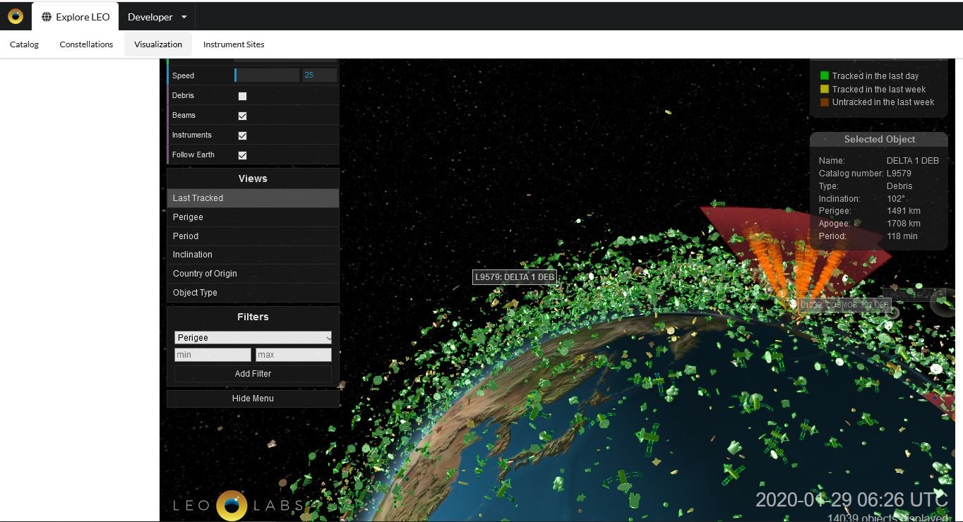Open the Developer menu
The image size is (963, 522).
pyautogui.click(x=157, y=17)
